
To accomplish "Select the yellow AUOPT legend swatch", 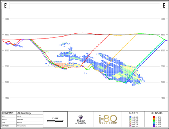I will (130, 121).
